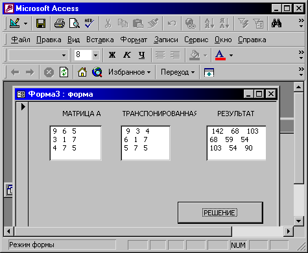The height and width of the screenshot is (253, 308).
Task: Open the Избранное dropdown
Action: tap(129, 72)
